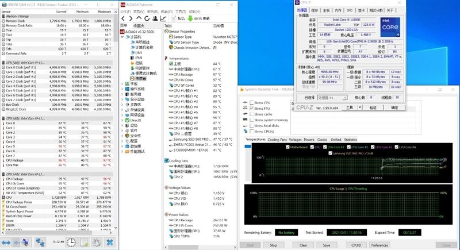The width and height of the screenshot is (460, 250).
Task: Click the green BIOS update arrow
Action: coord(190,18)
